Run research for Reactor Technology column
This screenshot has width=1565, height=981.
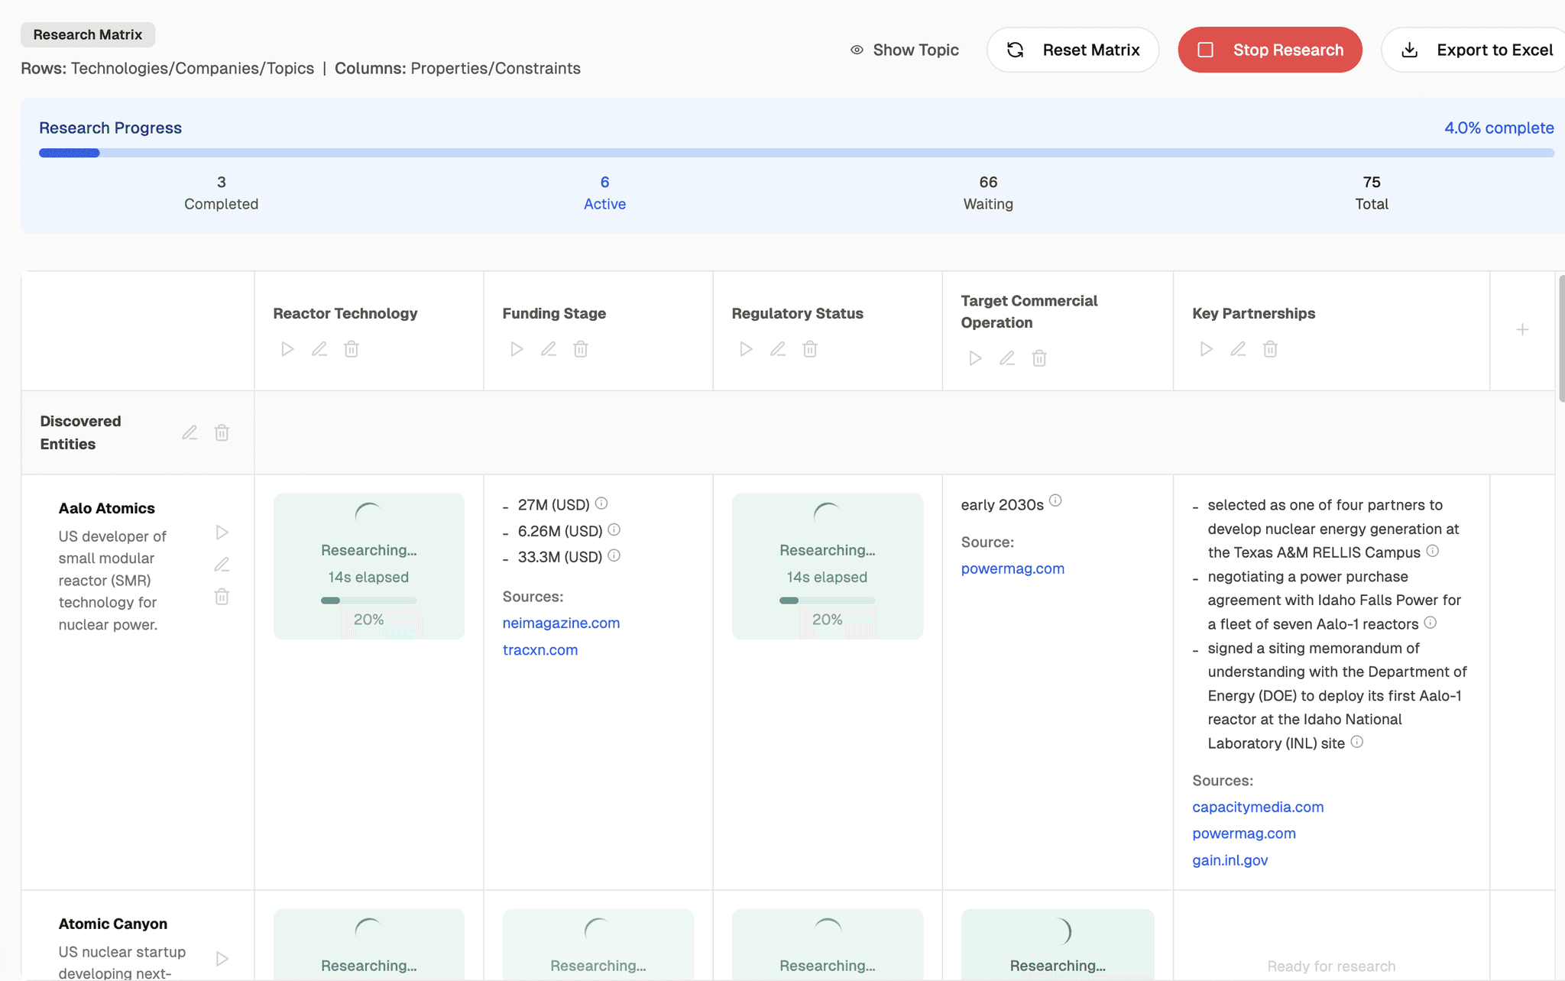point(287,349)
